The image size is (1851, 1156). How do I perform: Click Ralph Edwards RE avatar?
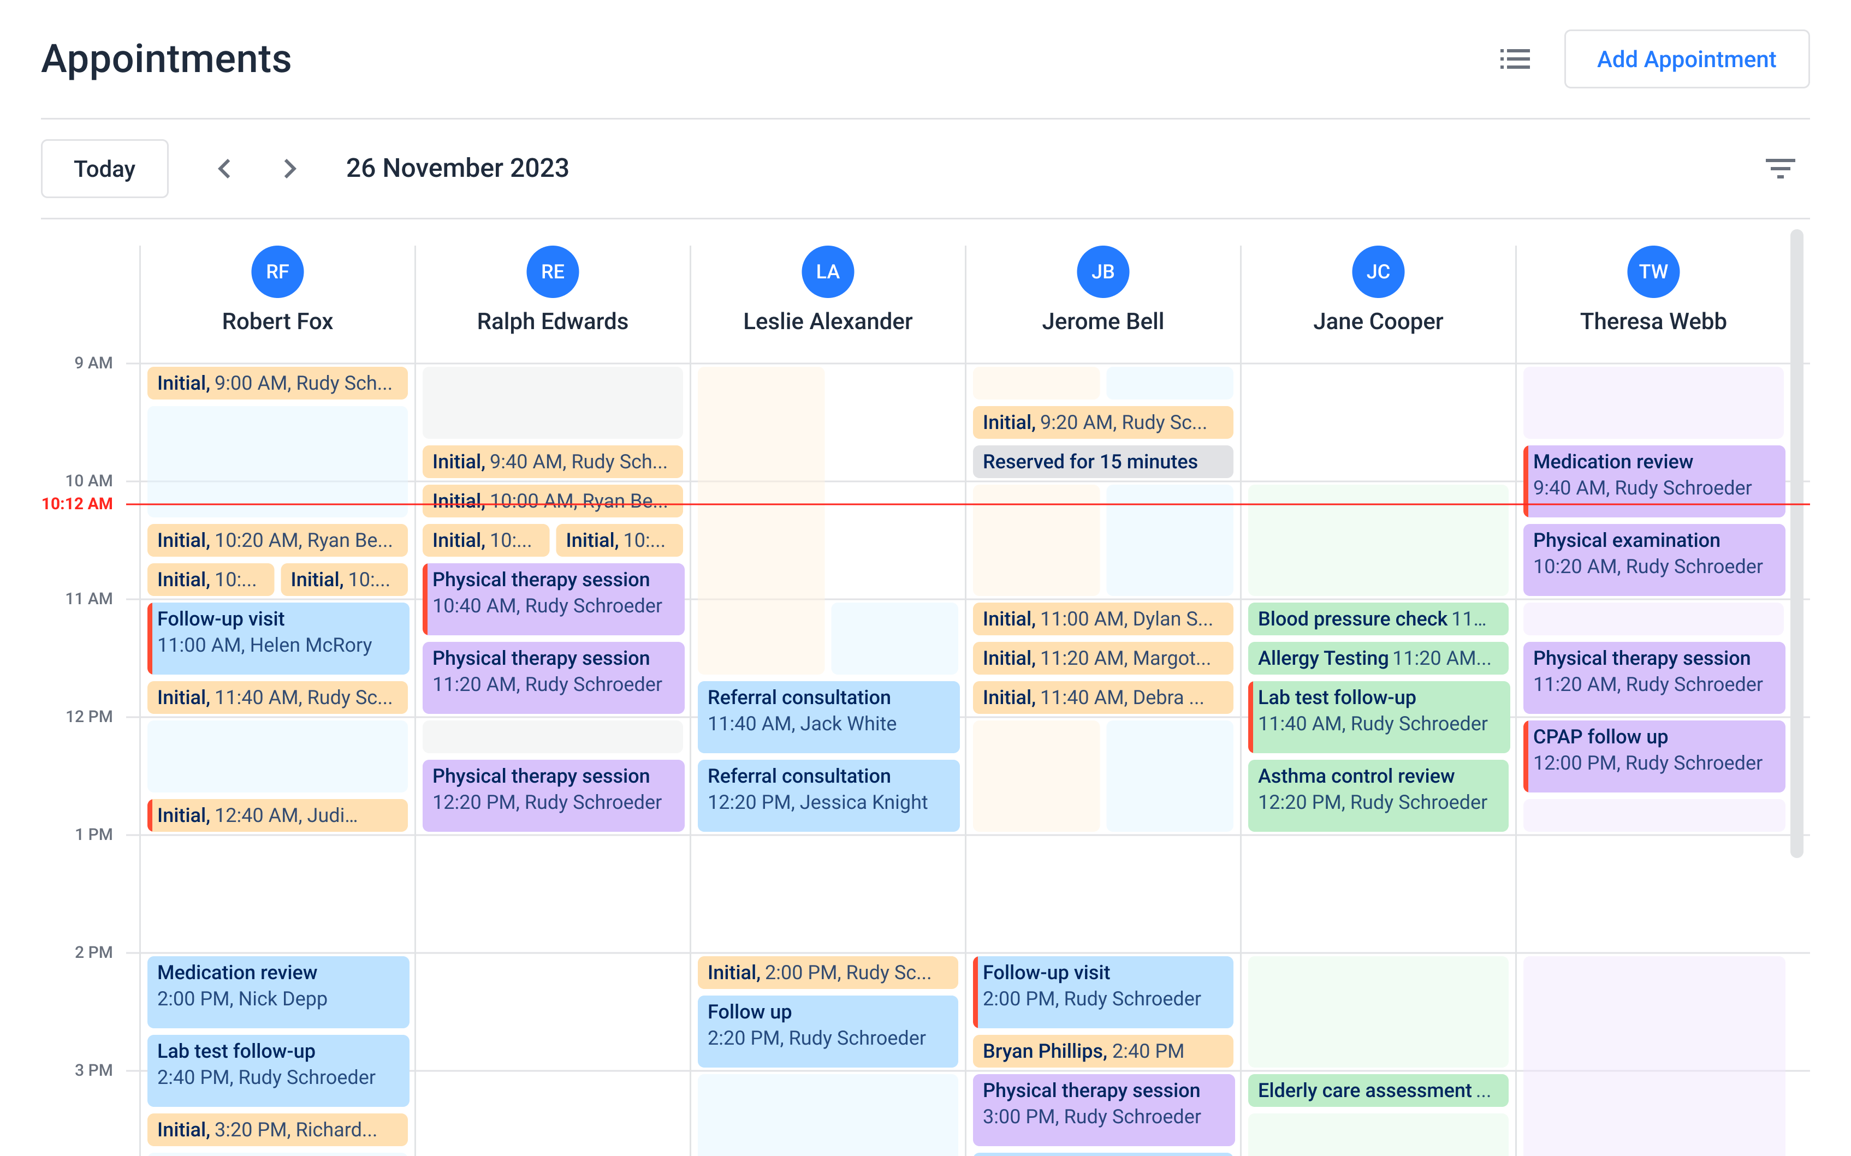(x=552, y=271)
